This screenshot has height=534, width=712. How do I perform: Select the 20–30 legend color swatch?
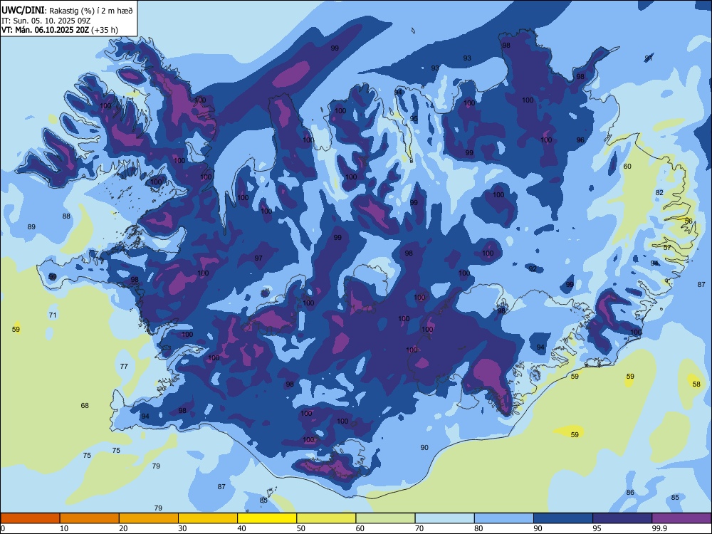coord(149,518)
